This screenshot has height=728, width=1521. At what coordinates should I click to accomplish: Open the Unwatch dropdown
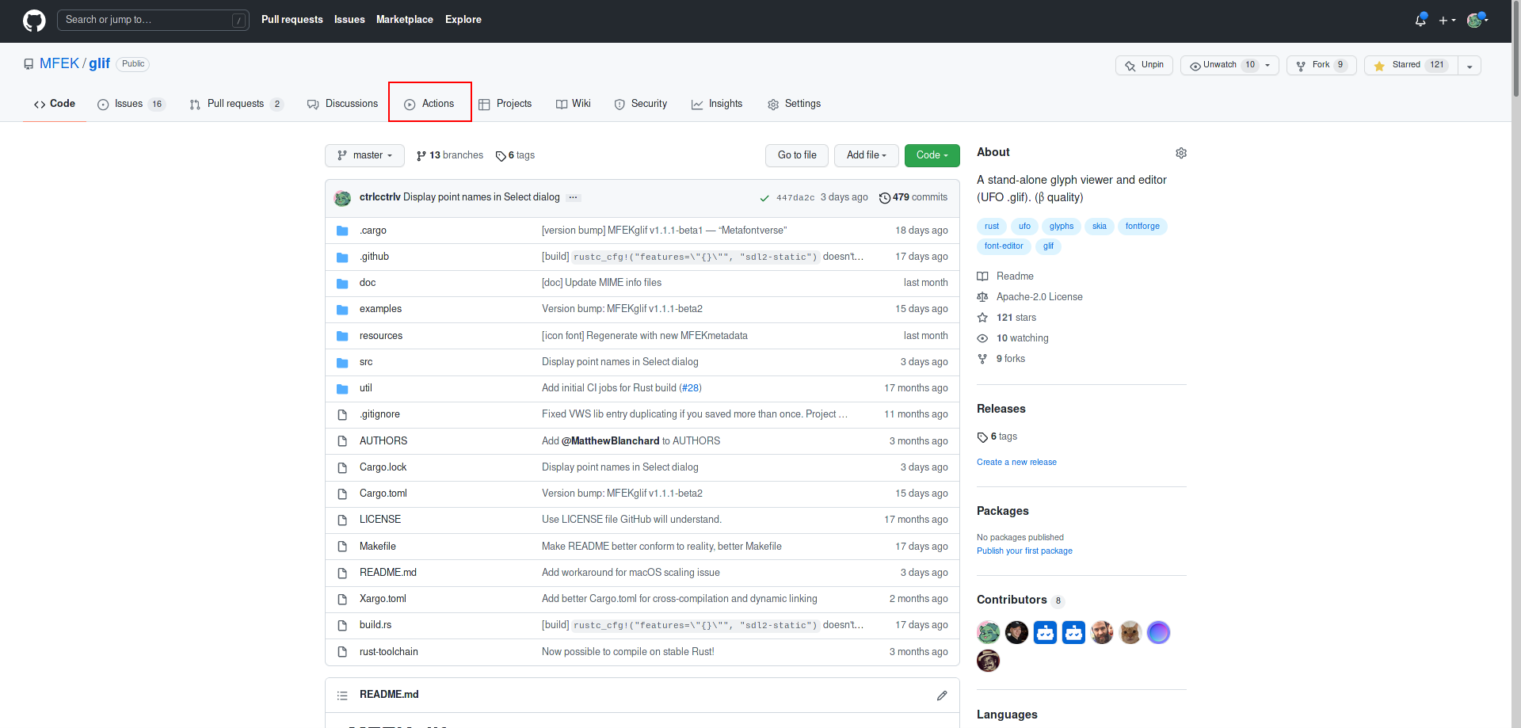click(1229, 66)
